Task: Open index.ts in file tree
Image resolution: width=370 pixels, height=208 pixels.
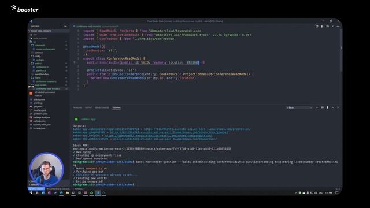Action: [x=38, y=96]
